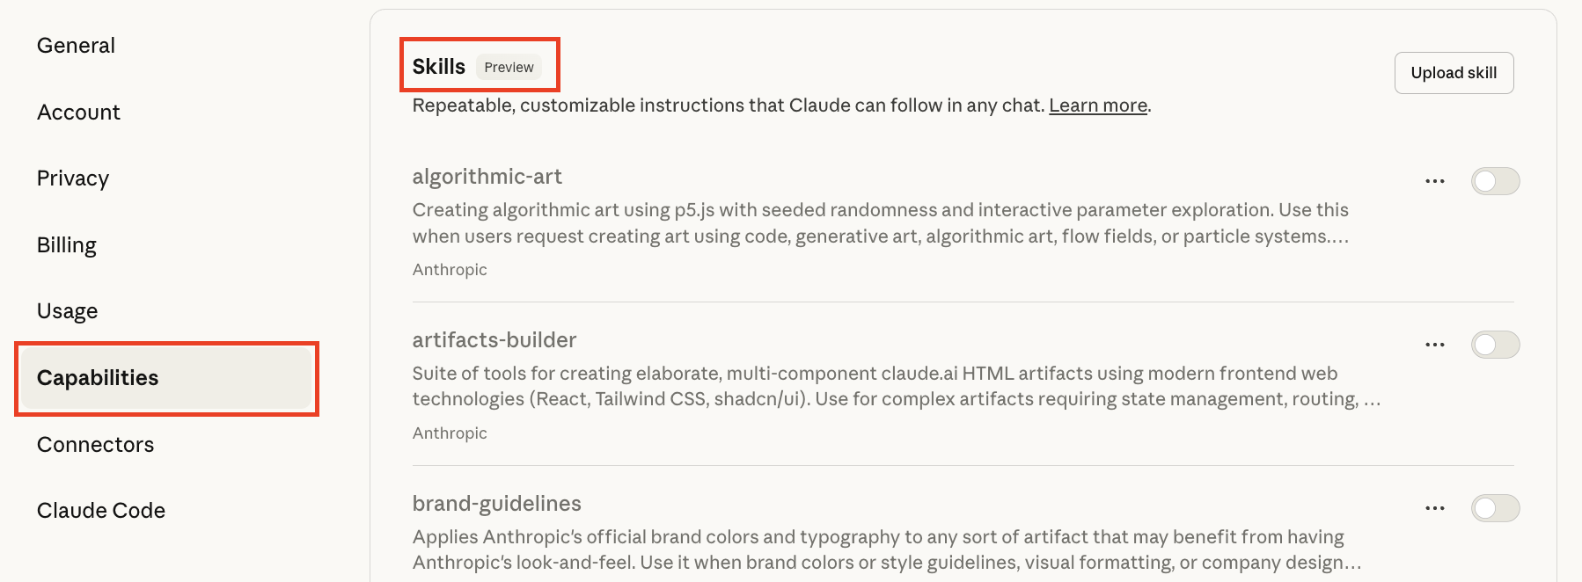Follow the Learn more link

click(1098, 105)
